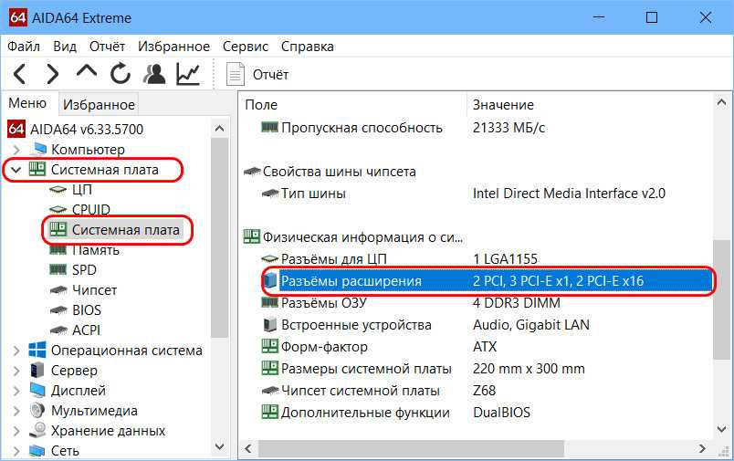Expand the Дисплей tree node
The width and height of the screenshot is (734, 461).
point(16,391)
